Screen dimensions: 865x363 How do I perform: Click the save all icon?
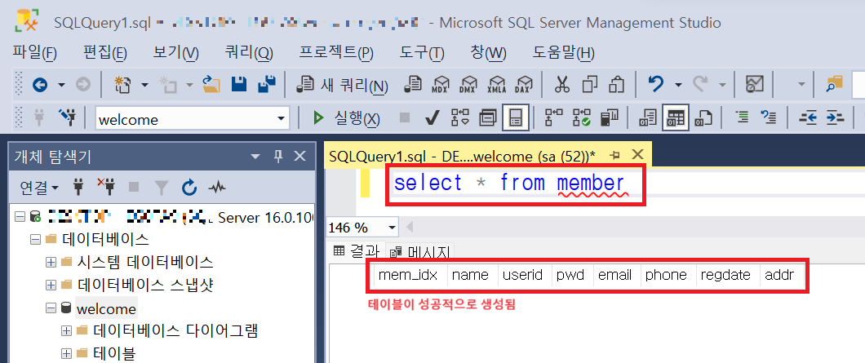267,84
